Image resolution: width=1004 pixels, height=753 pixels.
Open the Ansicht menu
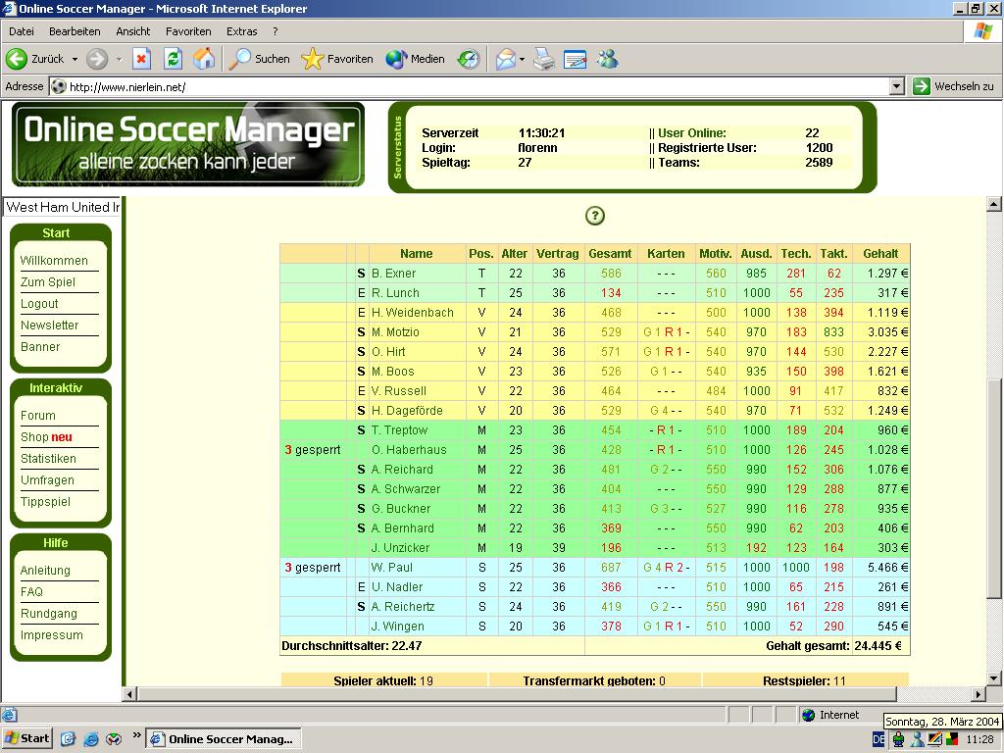[132, 31]
